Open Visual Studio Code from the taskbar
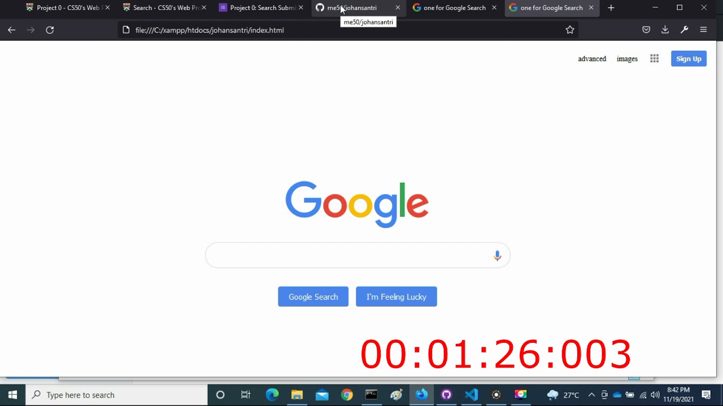This screenshot has height=406, width=723. click(x=471, y=395)
